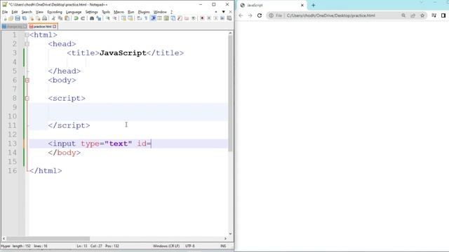Collapse the script fold marker on line 8
The width and height of the screenshot is (449, 252).
tap(27, 98)
